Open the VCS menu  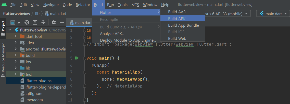point(135,5)
